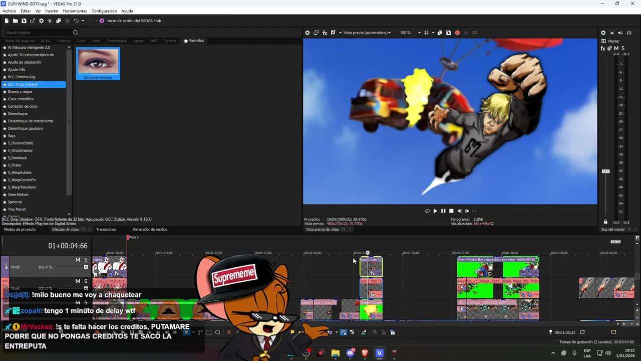This screenshot has width=641, height=361.
Task: Mute the Master bus with M
Action: click(x=616, y=48)
